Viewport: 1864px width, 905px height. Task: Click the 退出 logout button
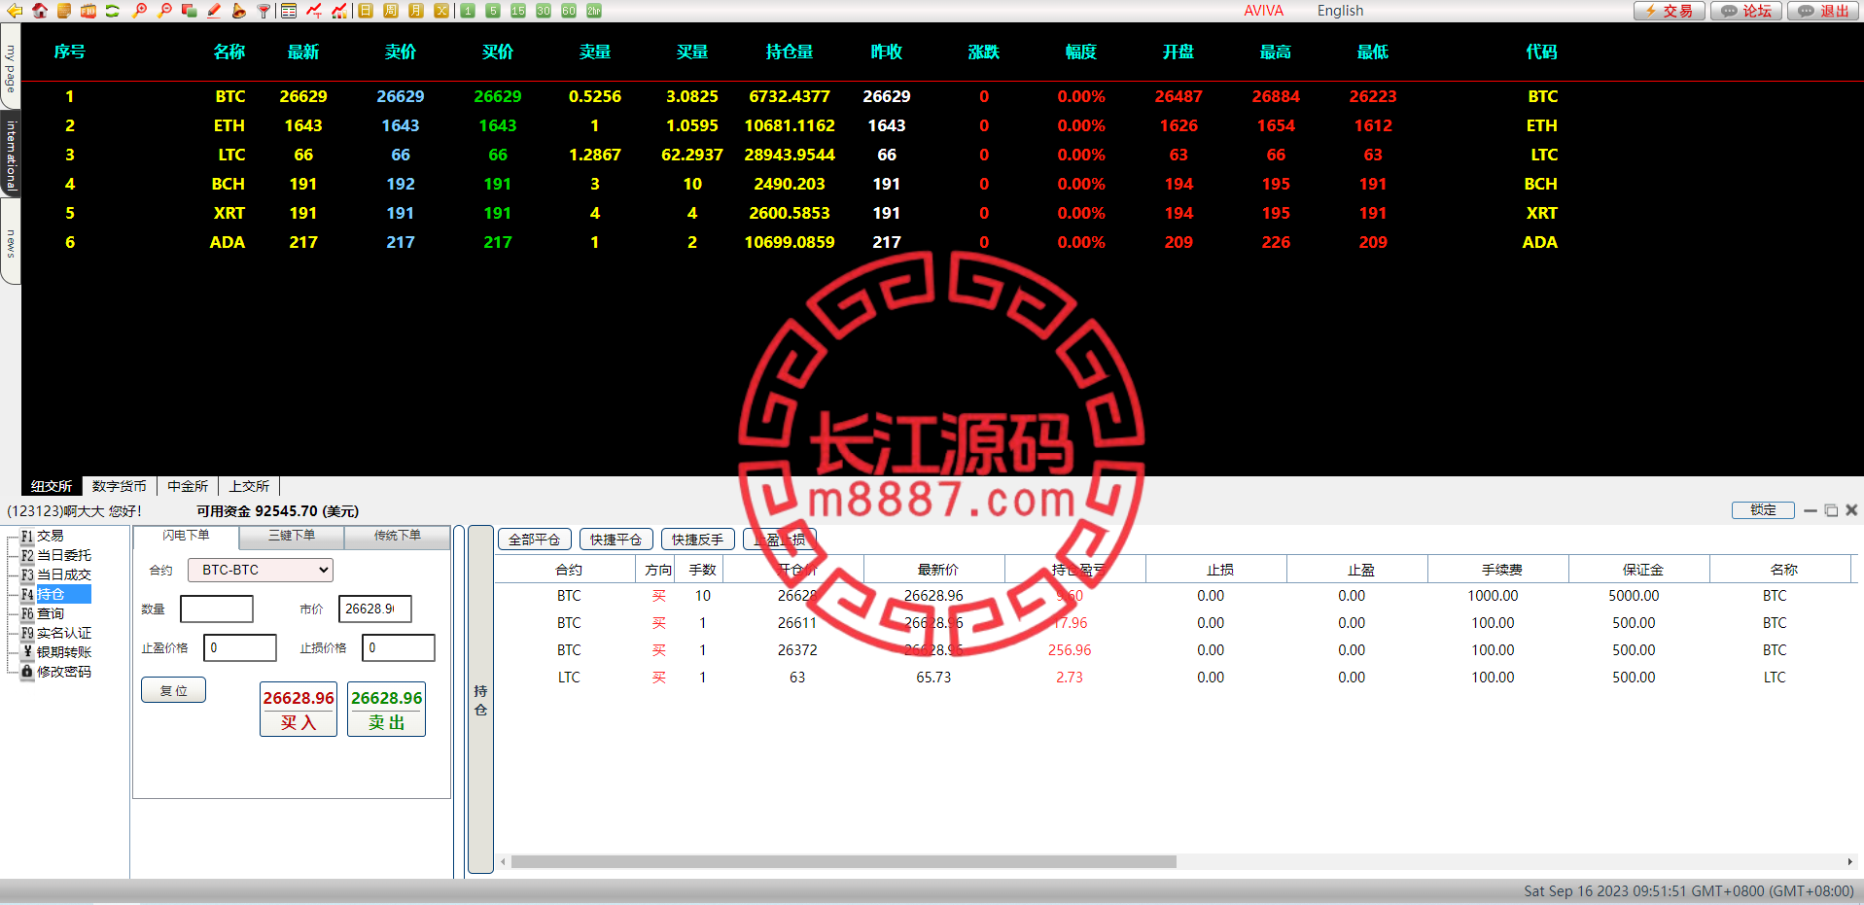pos(1824,11)
